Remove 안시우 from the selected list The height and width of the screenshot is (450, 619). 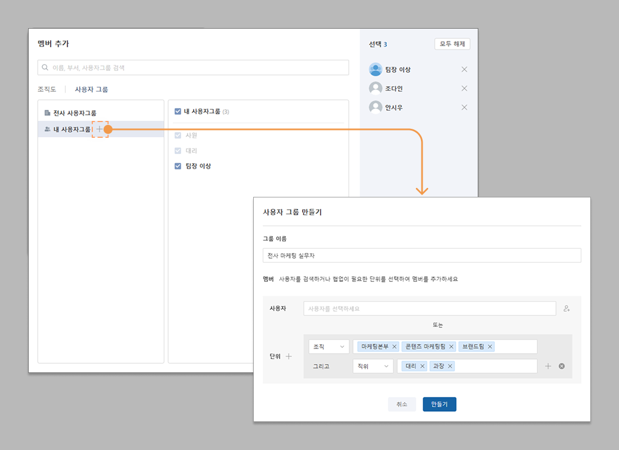[x=464, y=107]
